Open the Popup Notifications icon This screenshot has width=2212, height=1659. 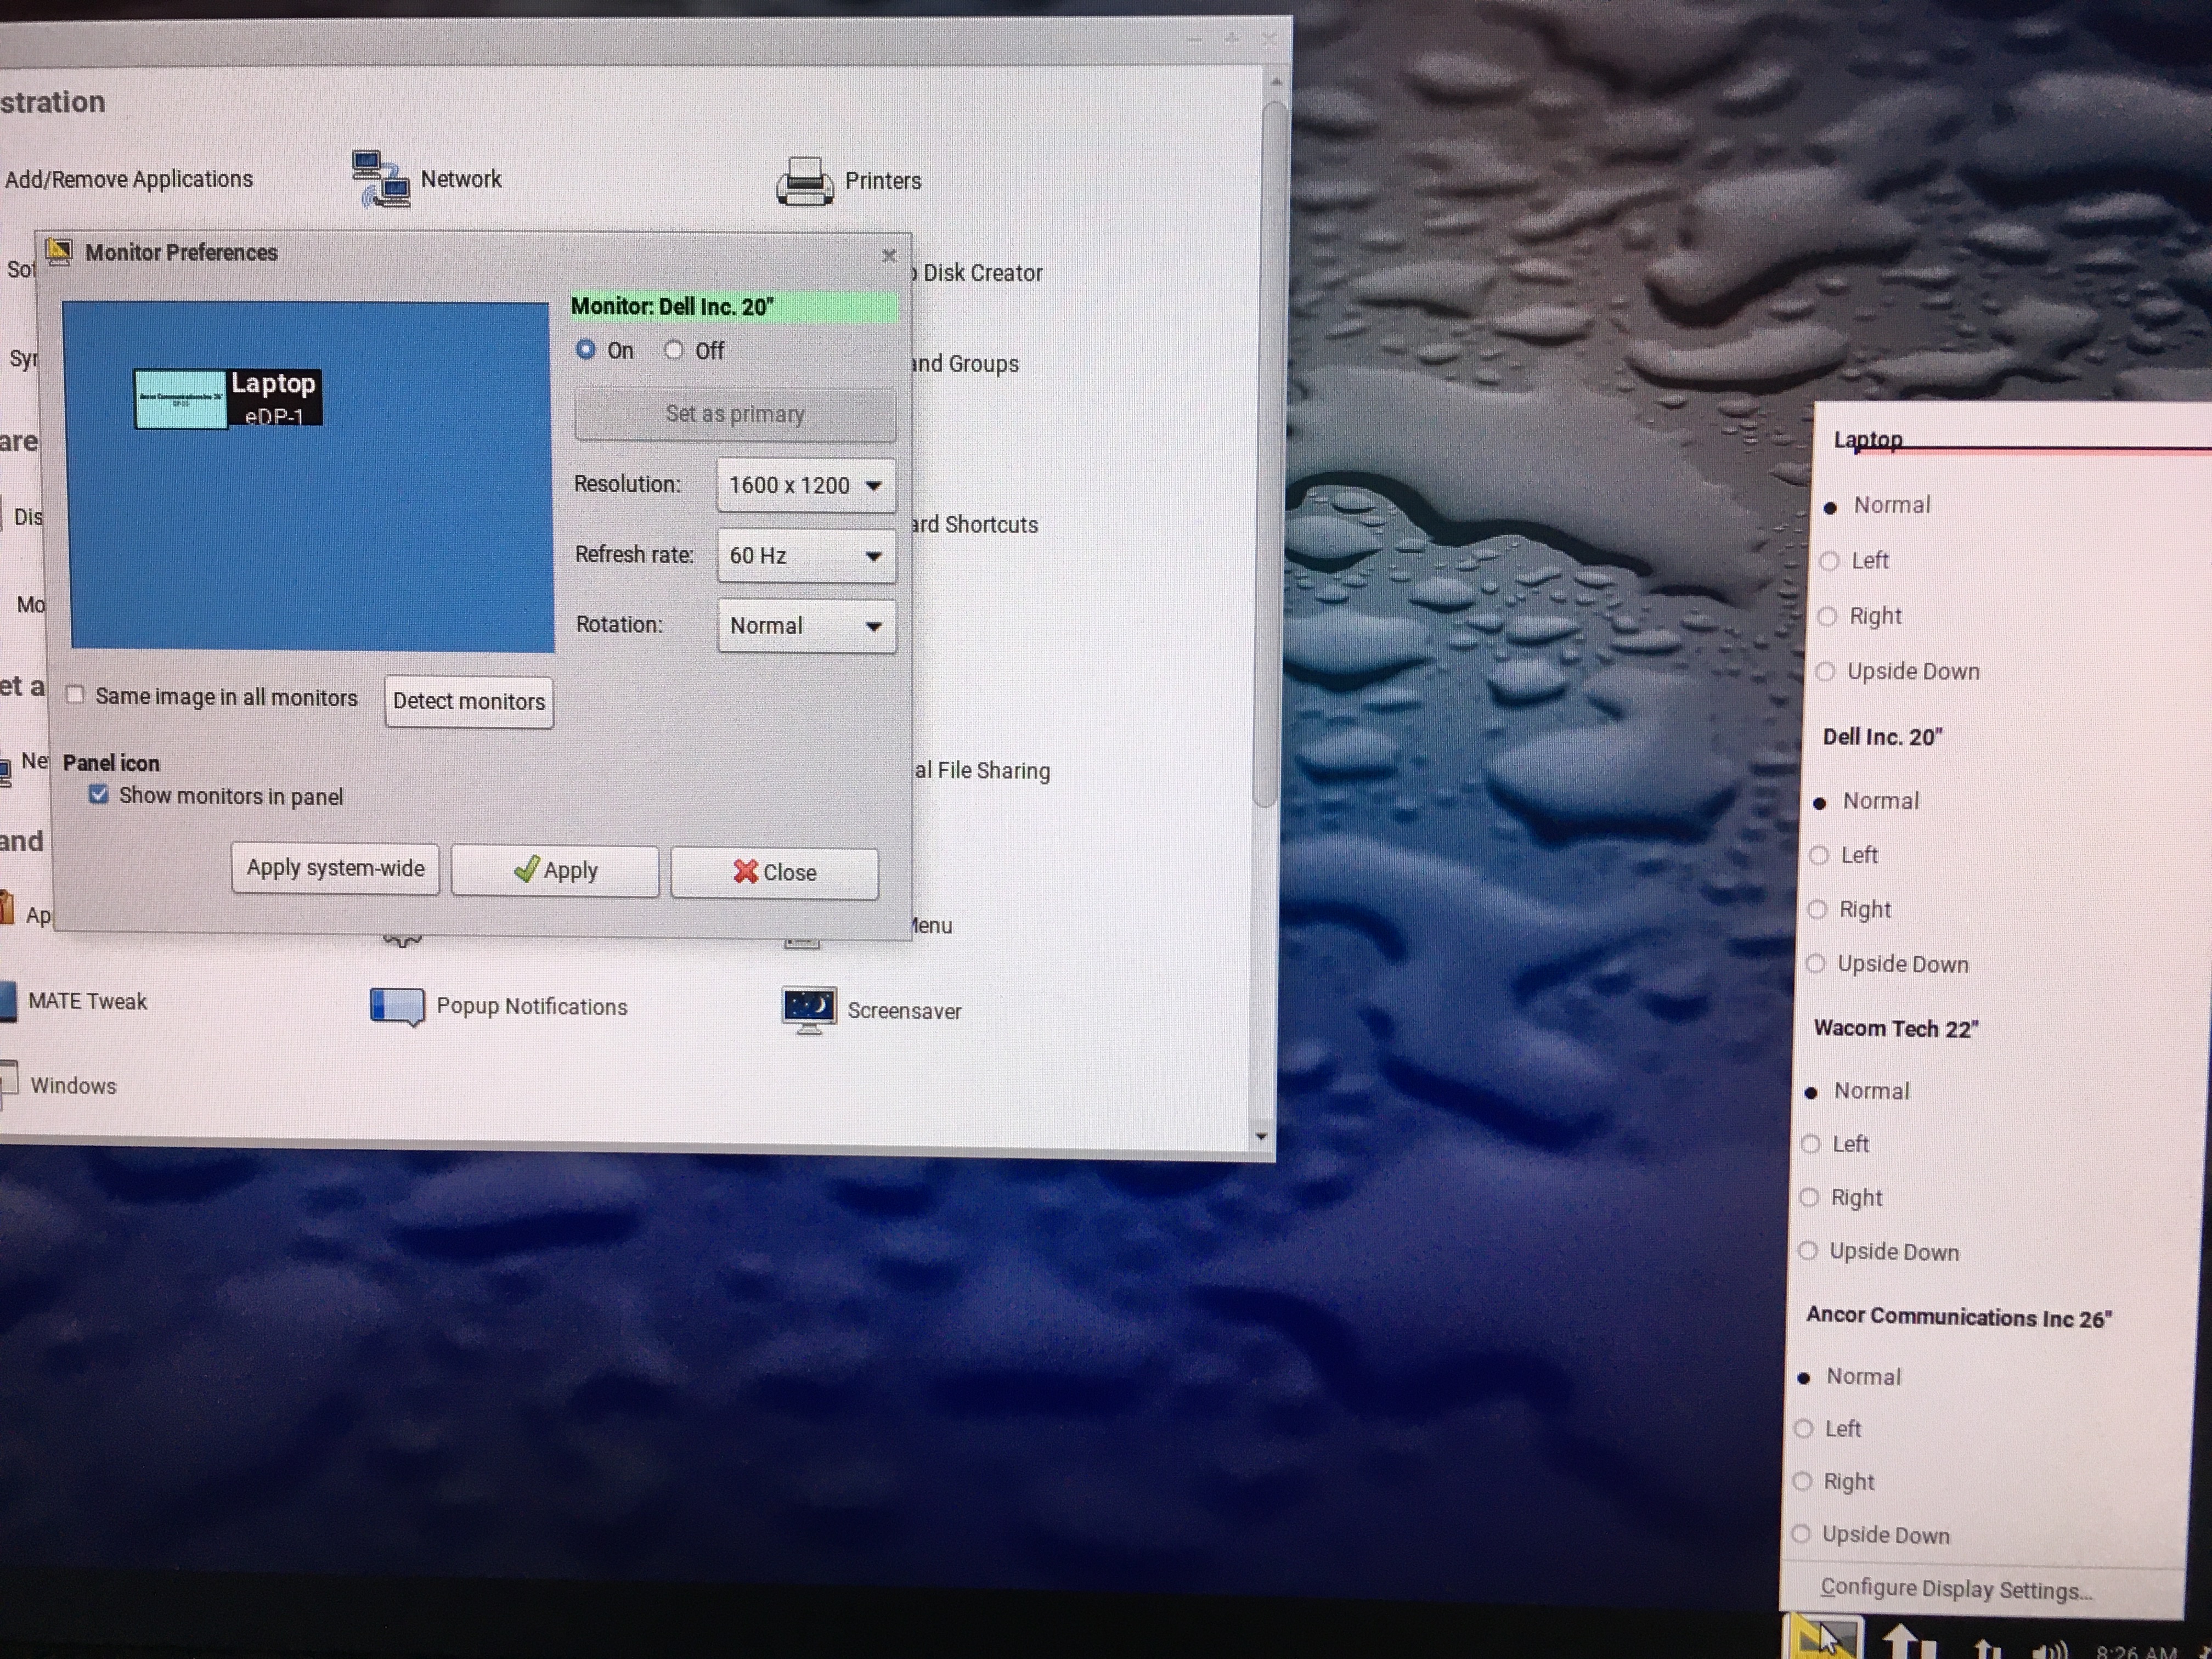397,1006
